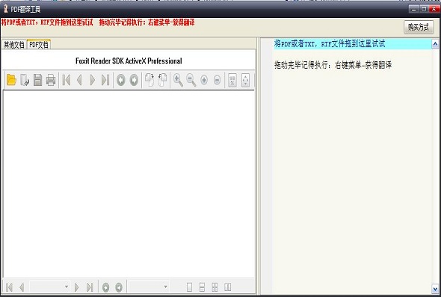Select facing pages layout icon
The width and height of the screenshot is (441, 297).
click(227, 287)
